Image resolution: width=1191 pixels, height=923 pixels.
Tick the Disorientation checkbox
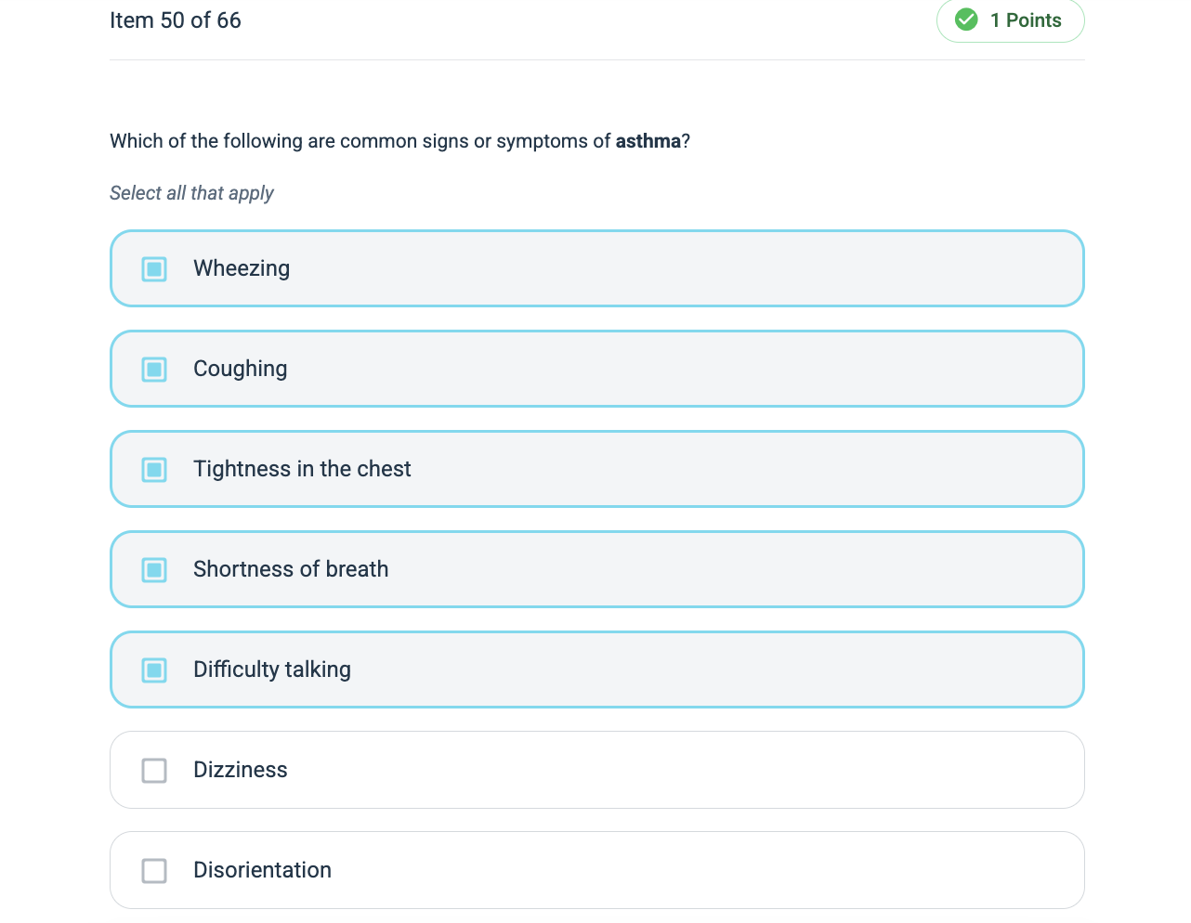click(154, 871)
